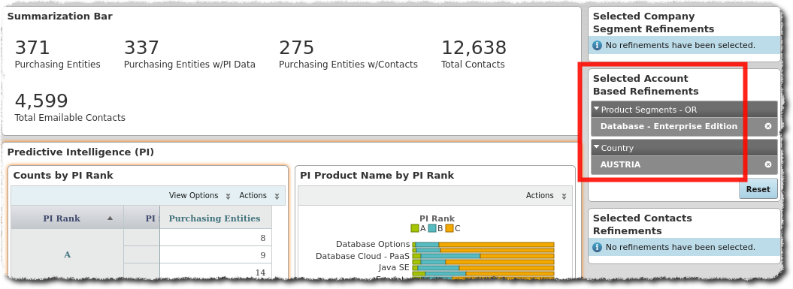Click the 12,638 Total Contacts metric

(474, 54)
